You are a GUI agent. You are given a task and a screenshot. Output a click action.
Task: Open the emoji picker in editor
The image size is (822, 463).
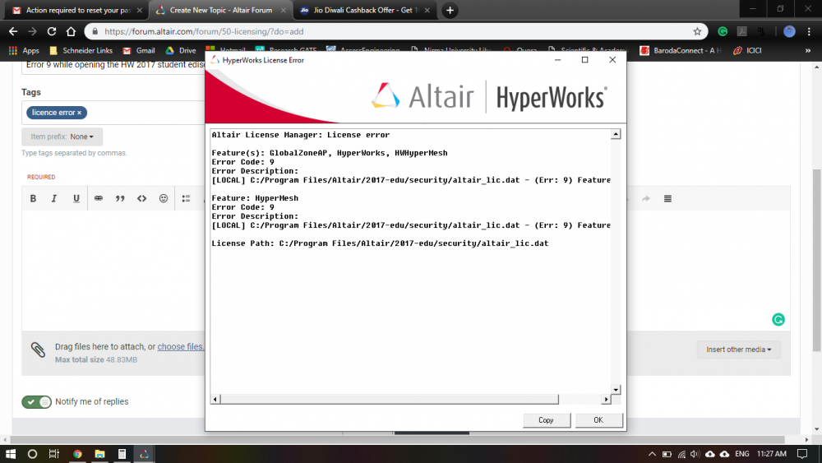[164, 199]
